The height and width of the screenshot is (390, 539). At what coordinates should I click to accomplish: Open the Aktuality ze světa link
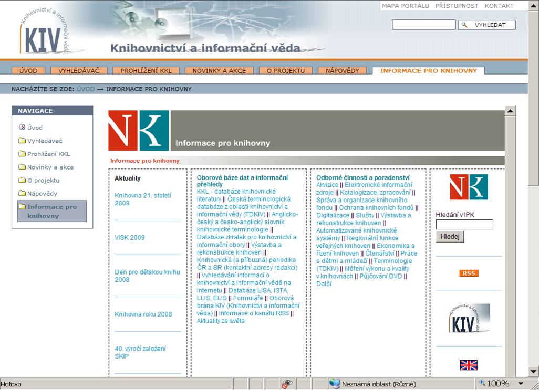221,321
